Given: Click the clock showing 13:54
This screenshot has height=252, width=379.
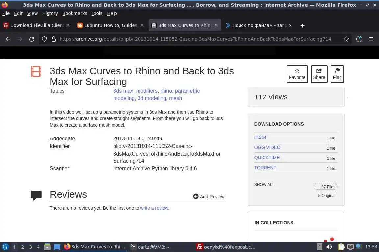Looking at the screenshot, I should (x=371, y=247).
